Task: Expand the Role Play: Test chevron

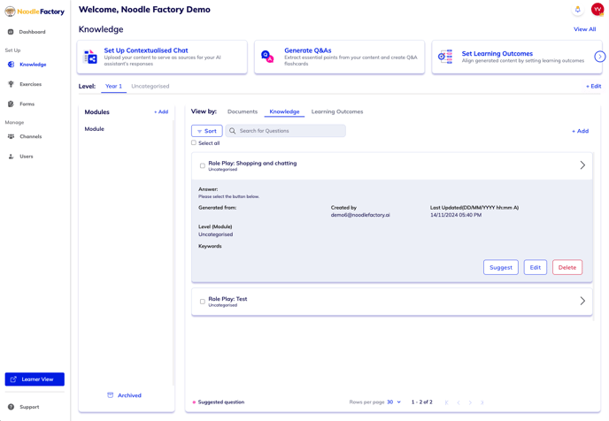Action: pos(582,301)
